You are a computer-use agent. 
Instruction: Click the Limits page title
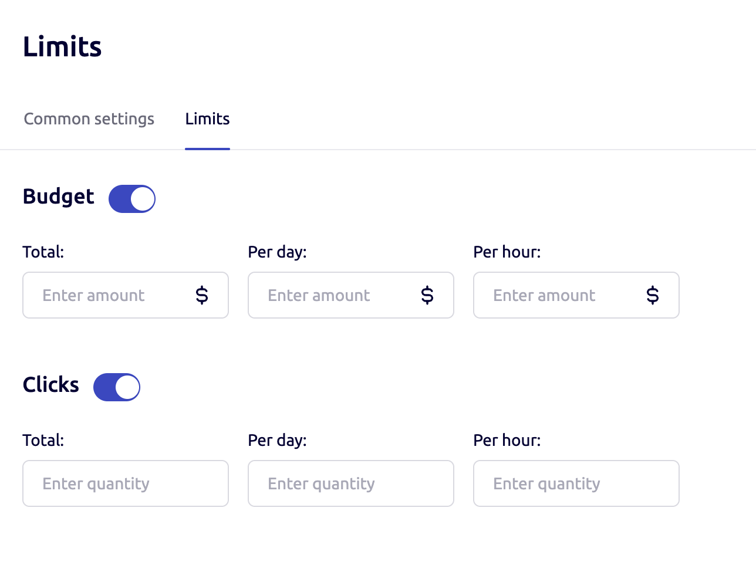click(x=62, y=47)
